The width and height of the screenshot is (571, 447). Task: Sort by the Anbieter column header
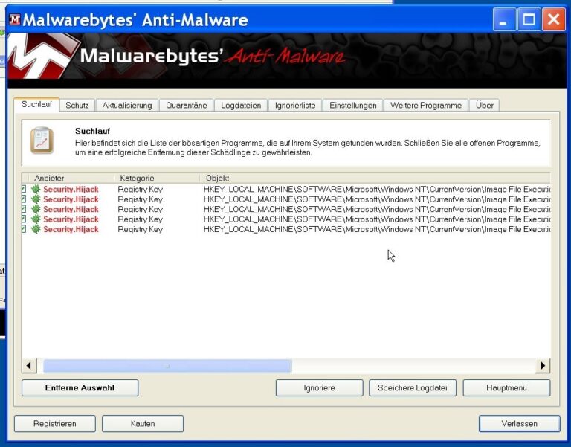click(71, 179)
